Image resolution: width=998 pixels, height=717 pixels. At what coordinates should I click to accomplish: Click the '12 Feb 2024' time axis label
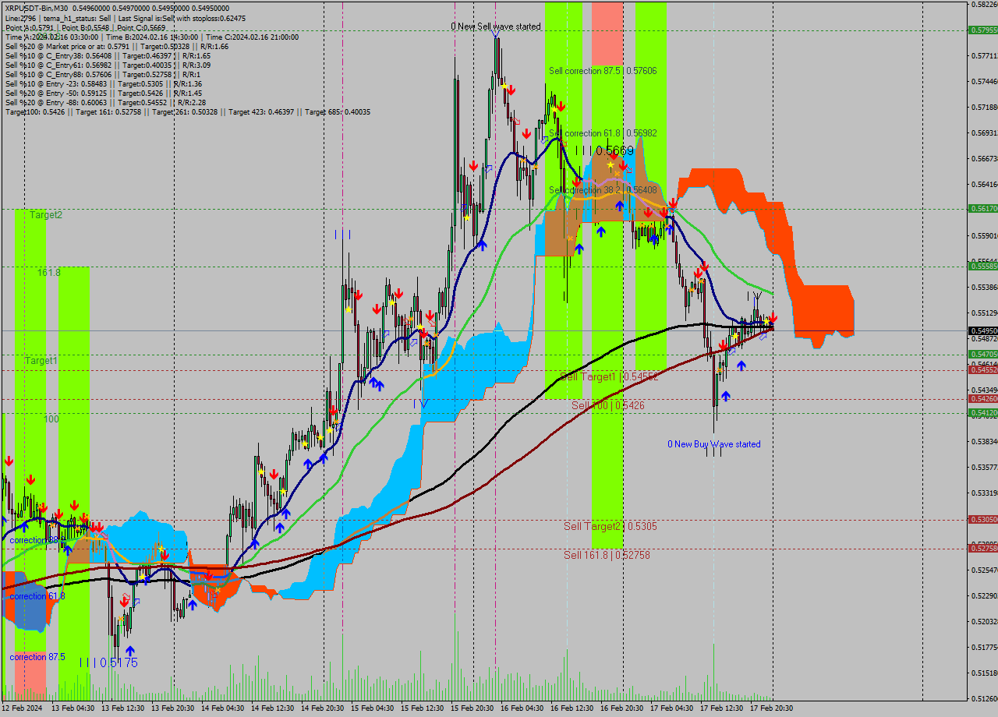22,708
